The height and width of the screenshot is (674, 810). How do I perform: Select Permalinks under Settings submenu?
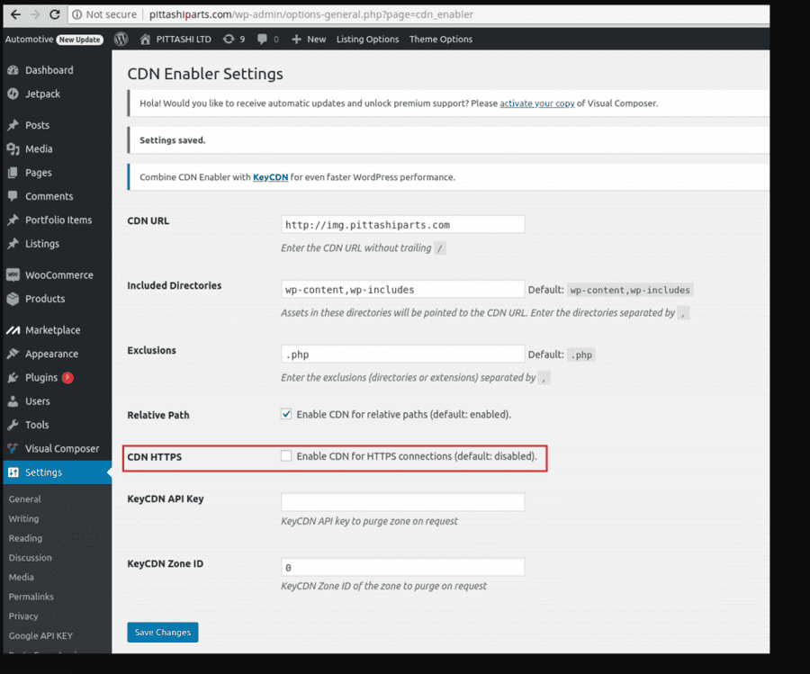click(x=31, y=597)
